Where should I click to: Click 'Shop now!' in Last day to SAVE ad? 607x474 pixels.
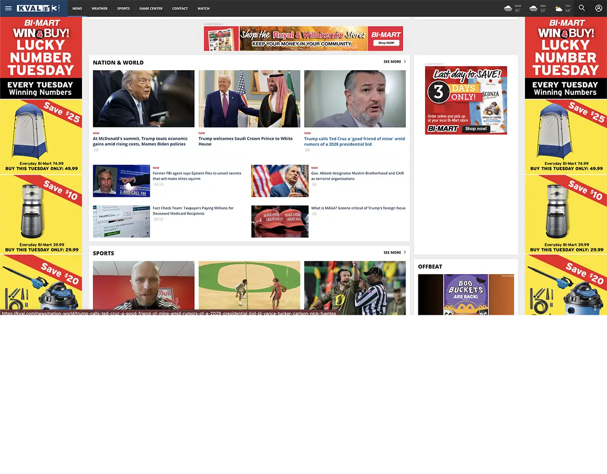(476, 128)
